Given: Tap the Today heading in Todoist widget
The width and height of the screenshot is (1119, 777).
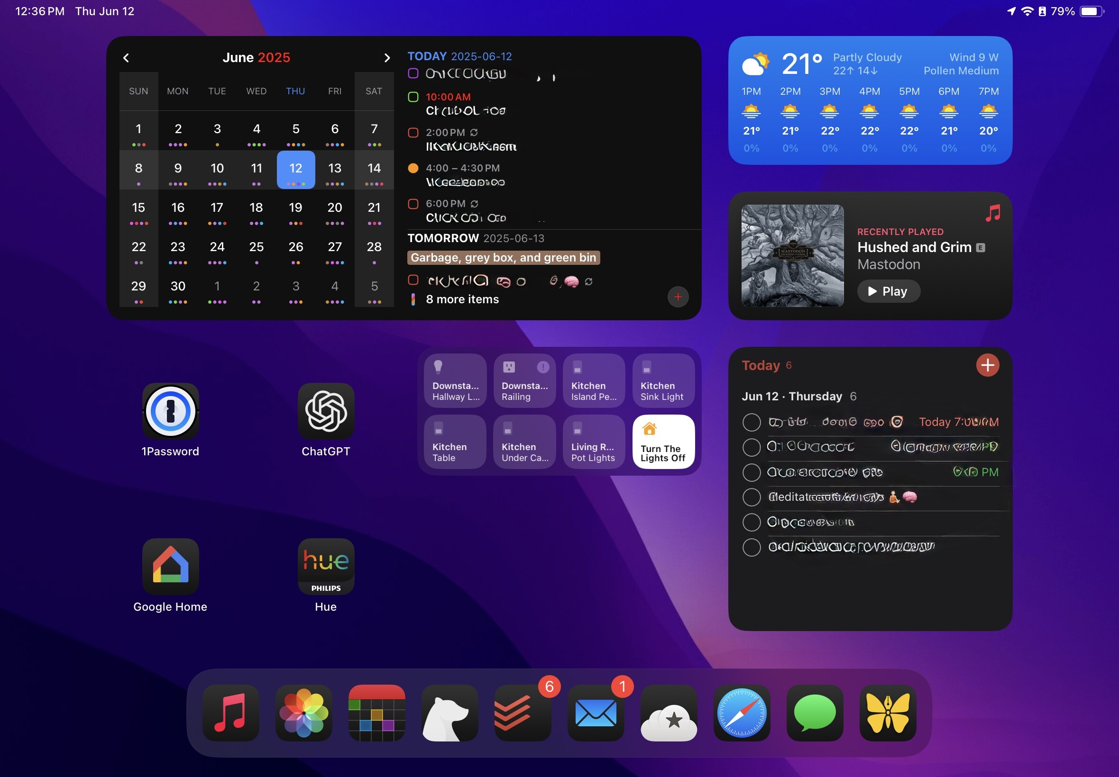Looking at the screenshot, I should (761, 365).
